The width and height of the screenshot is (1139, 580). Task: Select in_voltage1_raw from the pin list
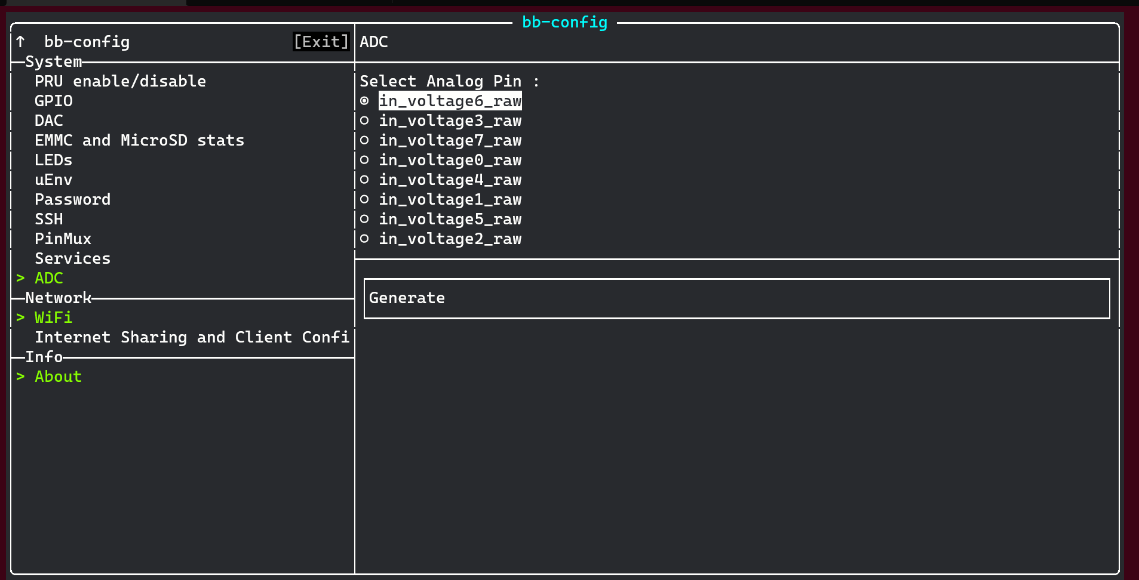click(x=450, y=199)
